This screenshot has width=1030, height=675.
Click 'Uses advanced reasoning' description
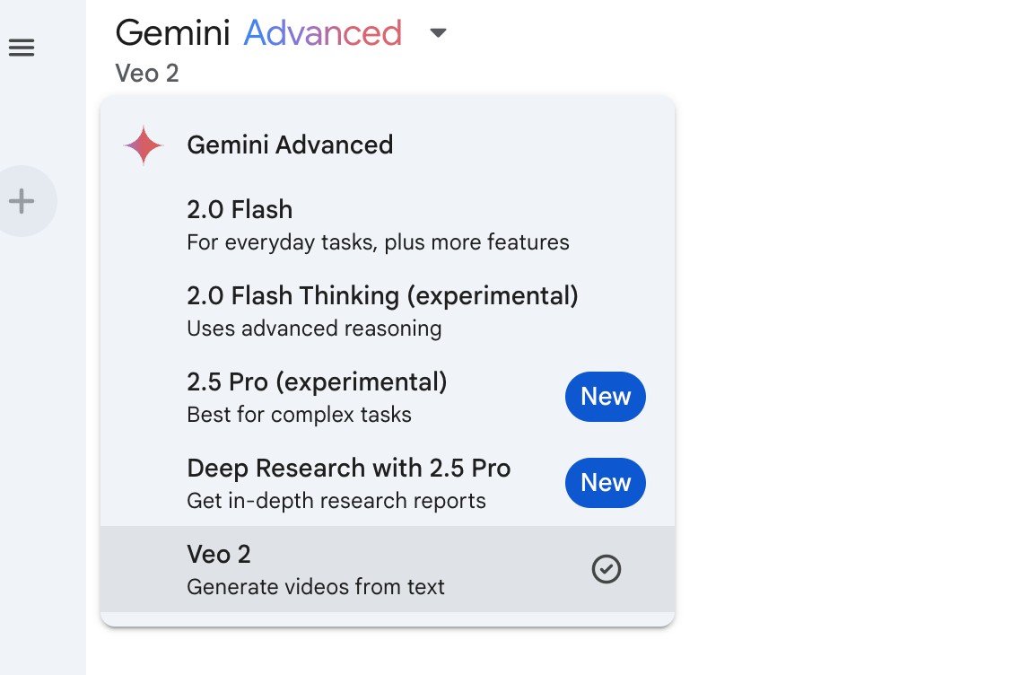(x=314, y=328)
